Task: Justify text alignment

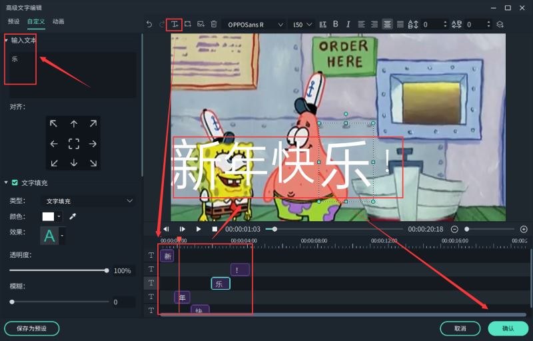Action: pos(400,24)
